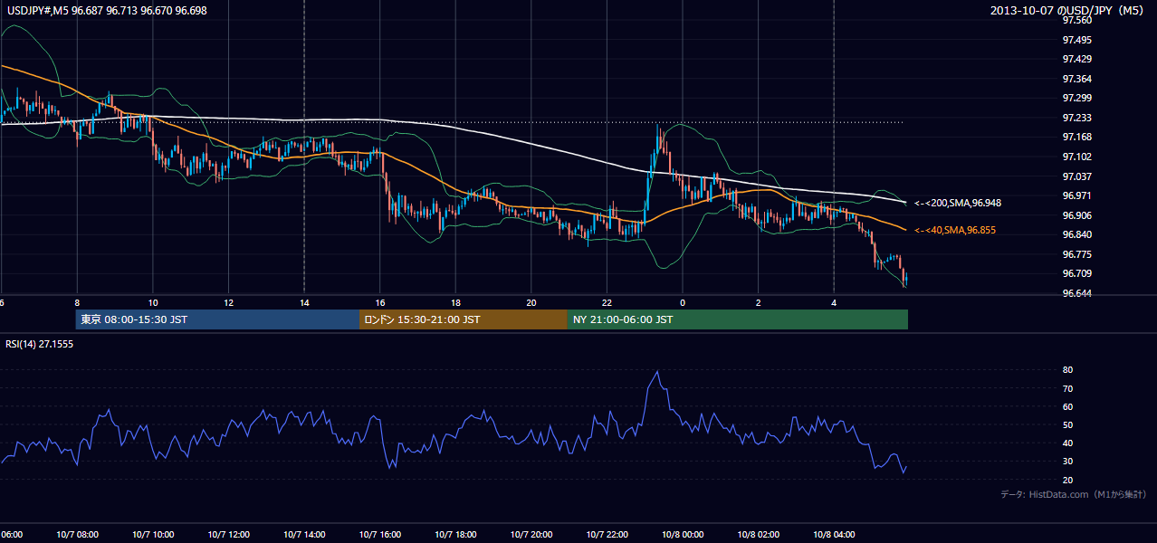
Task: Click RSI axis level 70
Action: 1068,388
